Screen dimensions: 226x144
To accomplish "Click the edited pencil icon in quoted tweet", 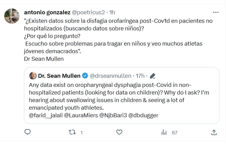I will (x=153, y=76).
